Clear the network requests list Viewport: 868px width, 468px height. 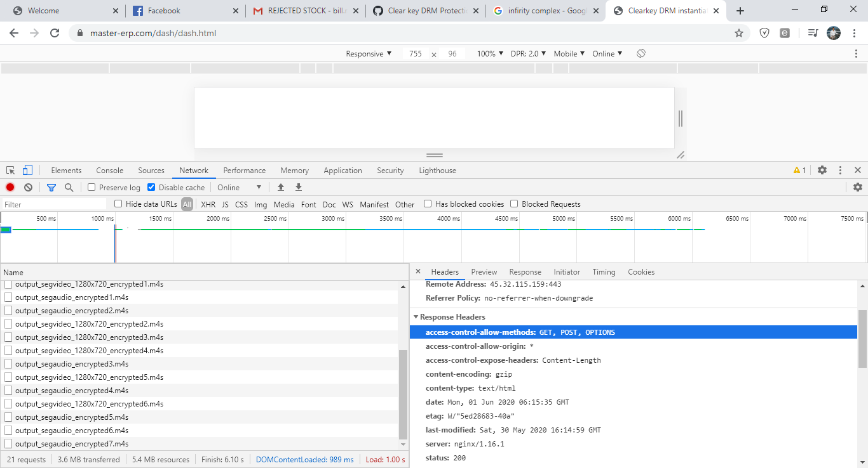(x=28, y=187)
